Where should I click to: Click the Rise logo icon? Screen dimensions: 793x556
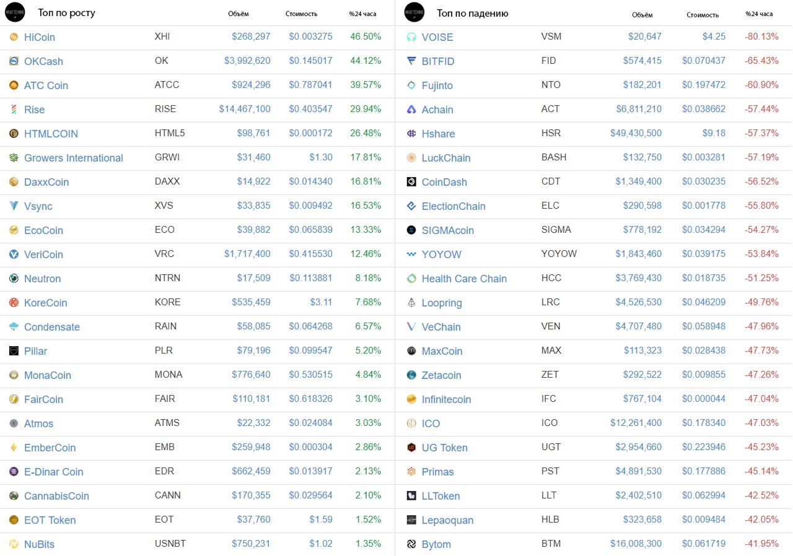[14, 110]
